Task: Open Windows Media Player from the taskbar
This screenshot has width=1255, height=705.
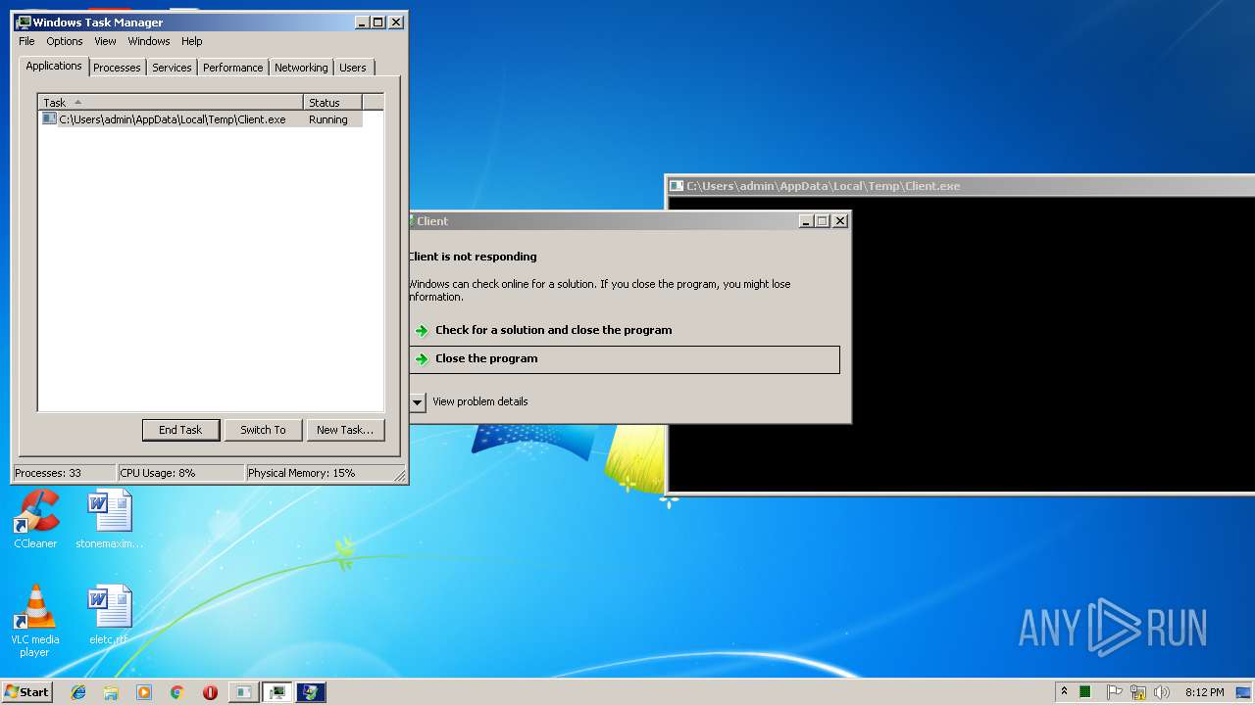Action: pos(144,692)
